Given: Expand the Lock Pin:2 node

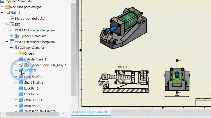Looking at the screenshot, I should [16, 94].
